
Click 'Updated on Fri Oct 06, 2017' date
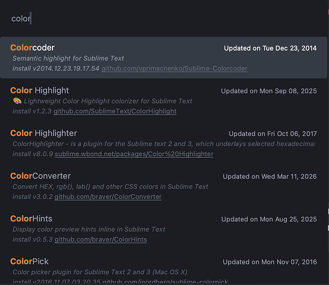(273, 134)
